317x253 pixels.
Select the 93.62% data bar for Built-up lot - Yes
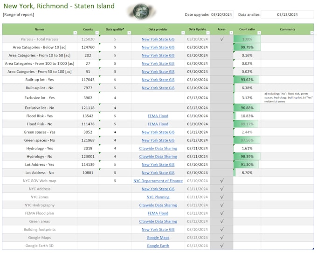pos(247,80)
